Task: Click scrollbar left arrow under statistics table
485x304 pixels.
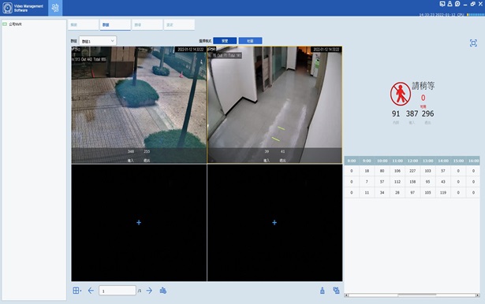Action: click(x=346, y=295)
